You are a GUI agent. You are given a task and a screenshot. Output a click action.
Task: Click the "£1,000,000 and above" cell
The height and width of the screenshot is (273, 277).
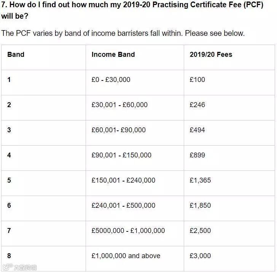126,256
